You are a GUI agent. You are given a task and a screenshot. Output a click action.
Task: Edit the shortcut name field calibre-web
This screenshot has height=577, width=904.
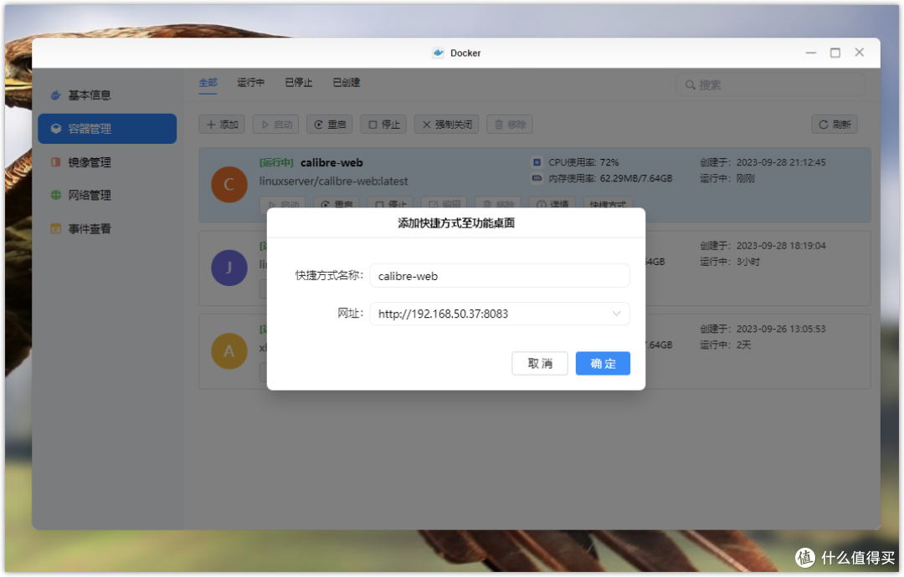[499, 276]
